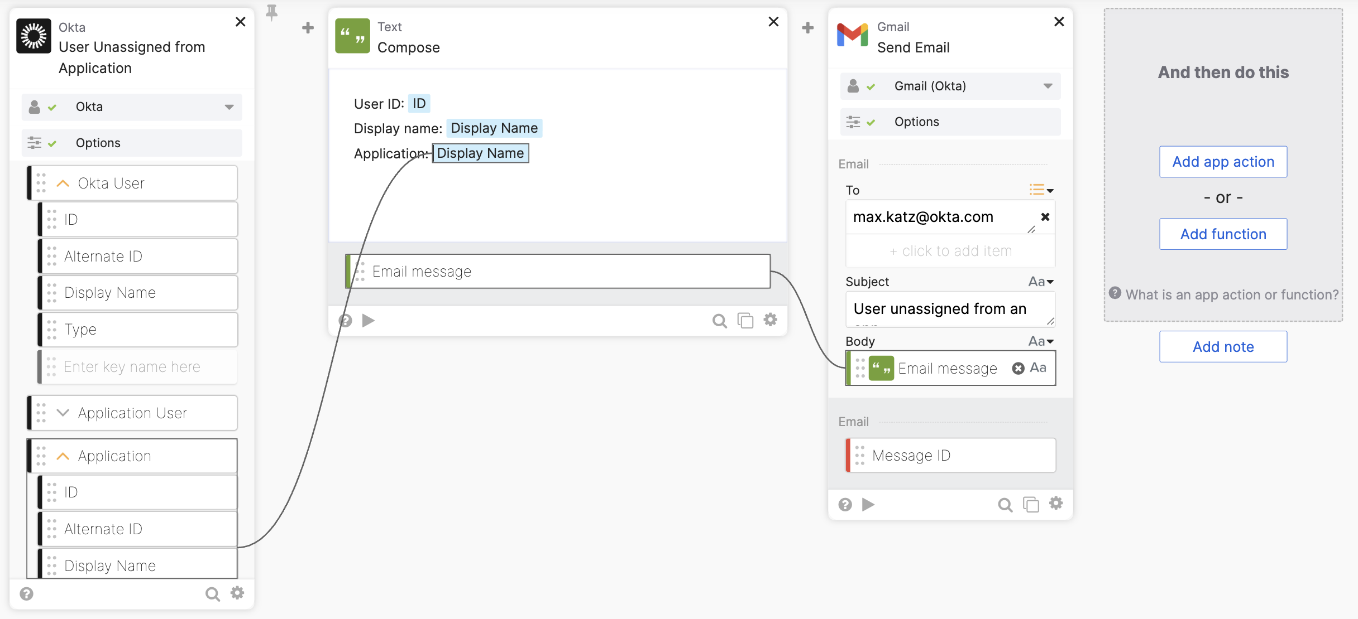Click the Add app action button
The width and height of the screenshot is (1358, 619).
pyautogui.click(x=1223, y=162)
